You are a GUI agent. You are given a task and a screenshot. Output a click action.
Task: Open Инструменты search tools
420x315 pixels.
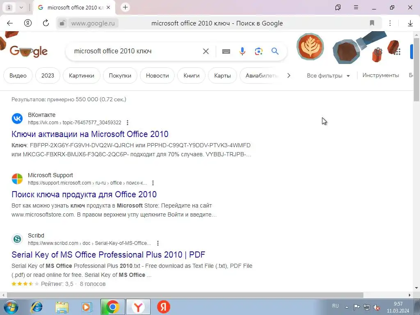pyautogui.click(x=381, y=75)
